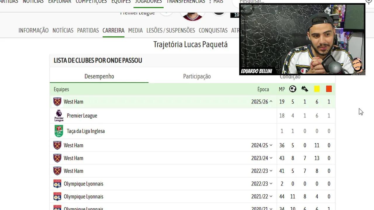374x210 pixels.
Task: Click the Premier League logo in the table
Action: 59,116
